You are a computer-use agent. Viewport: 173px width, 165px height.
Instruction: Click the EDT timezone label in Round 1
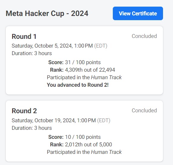pyautogui.click(x=101, y=46)
